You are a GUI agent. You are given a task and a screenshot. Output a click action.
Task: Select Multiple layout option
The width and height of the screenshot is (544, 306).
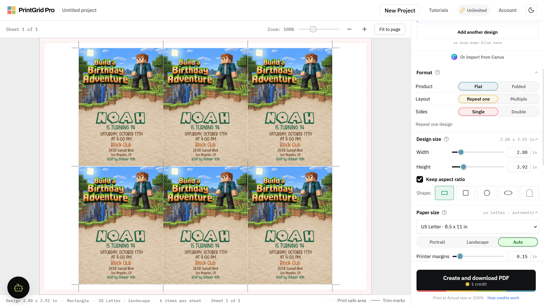(x=518, y=99)
